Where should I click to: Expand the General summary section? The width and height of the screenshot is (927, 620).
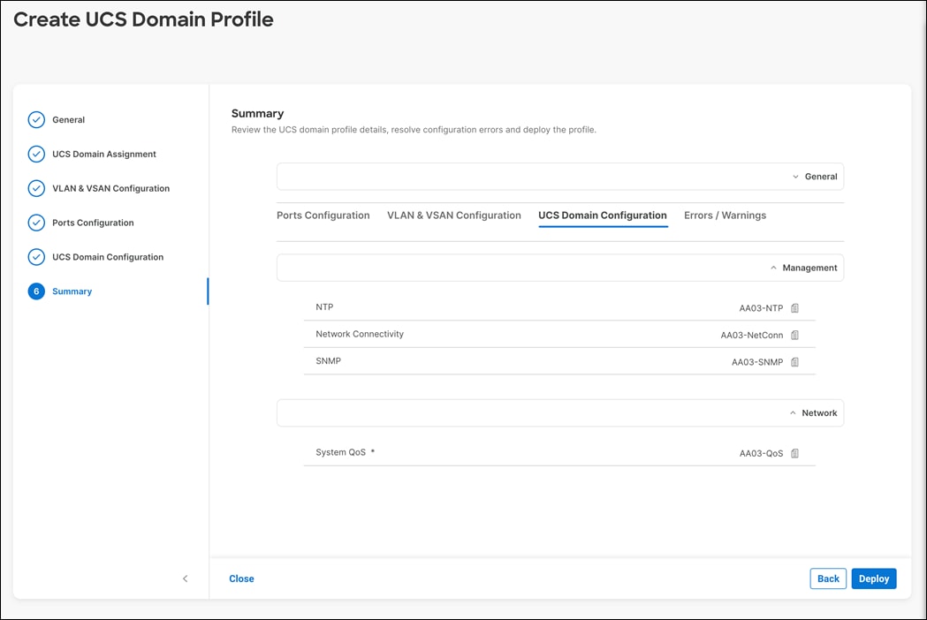(x=794, y=176)
